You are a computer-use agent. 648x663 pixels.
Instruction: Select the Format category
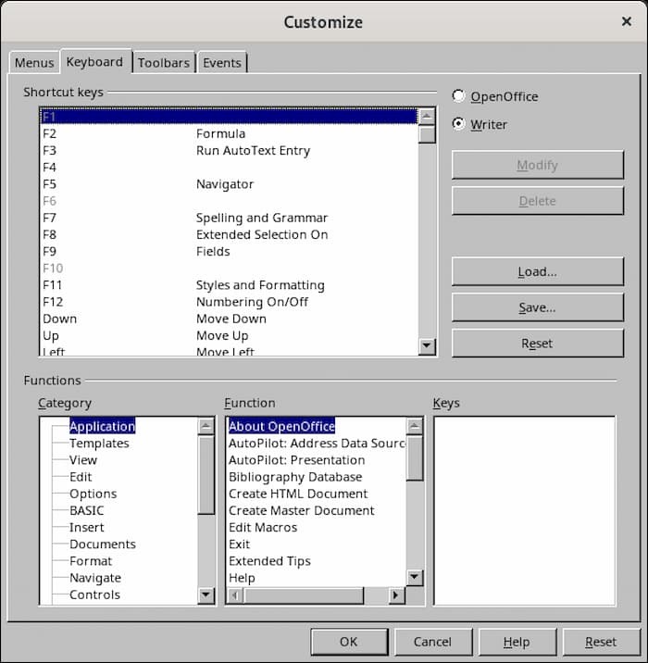click(x=91, y=561)
